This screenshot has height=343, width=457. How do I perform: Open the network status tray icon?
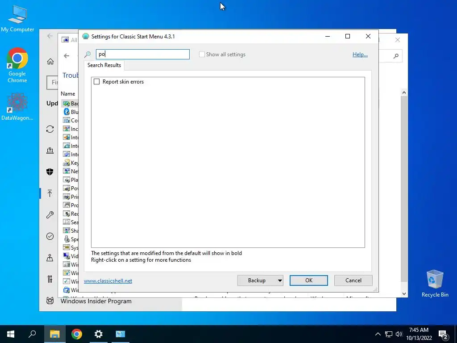click(389, 334)
